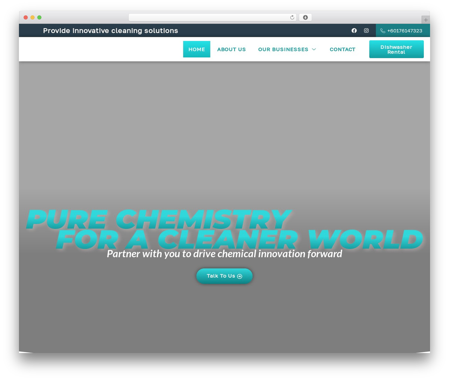Minimize the window using the yellow button
This screenshot has width=449, height=380.
33,18
